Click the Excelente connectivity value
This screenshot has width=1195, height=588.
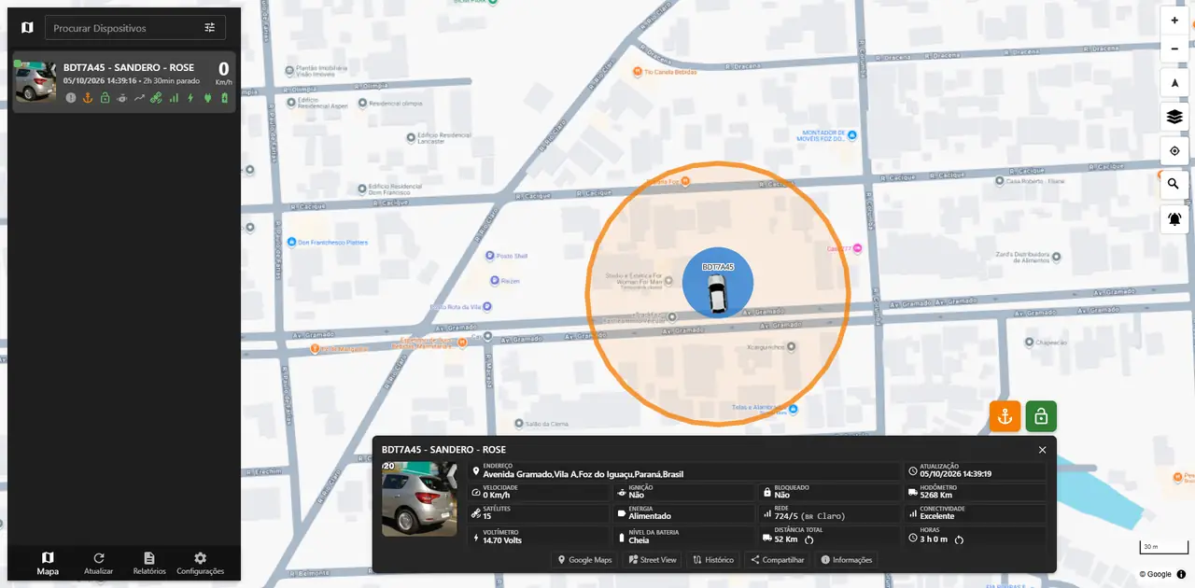(x=937, y=516)
